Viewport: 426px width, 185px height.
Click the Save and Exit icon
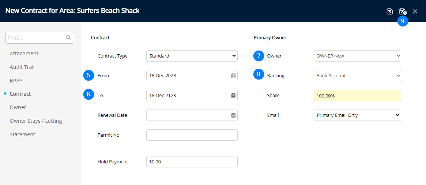coord(403,11)
